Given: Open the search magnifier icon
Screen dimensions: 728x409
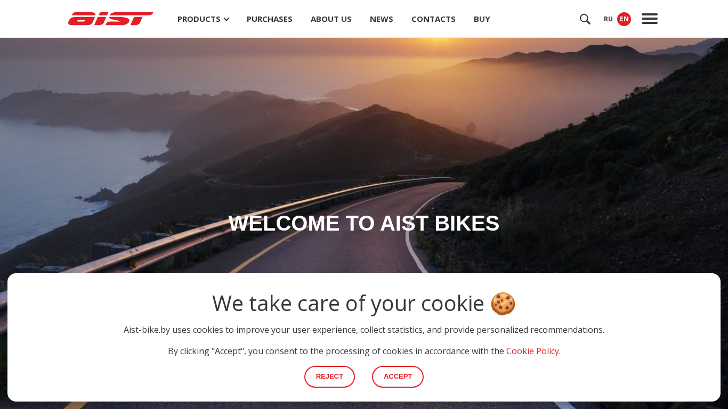Looking at the screenshot, I should click(585, 19).
